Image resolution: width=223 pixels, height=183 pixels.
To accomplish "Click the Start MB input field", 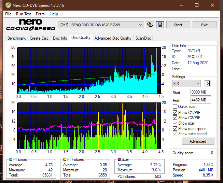I will click(201, 92).
